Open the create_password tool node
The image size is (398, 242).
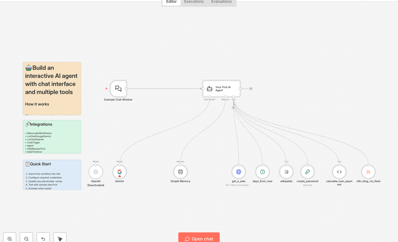click(307, 172)
